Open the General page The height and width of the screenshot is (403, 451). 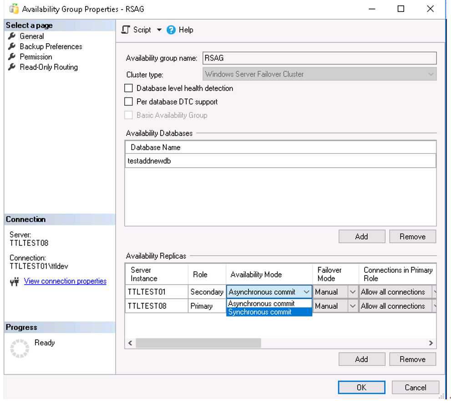pos(32,36)
